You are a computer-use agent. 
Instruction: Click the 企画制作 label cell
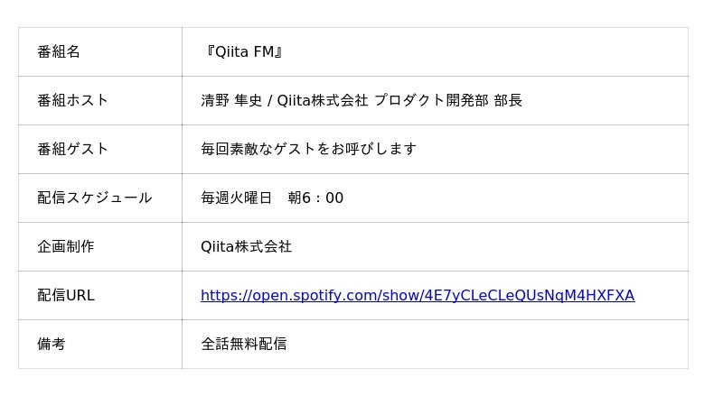(65, 247)
